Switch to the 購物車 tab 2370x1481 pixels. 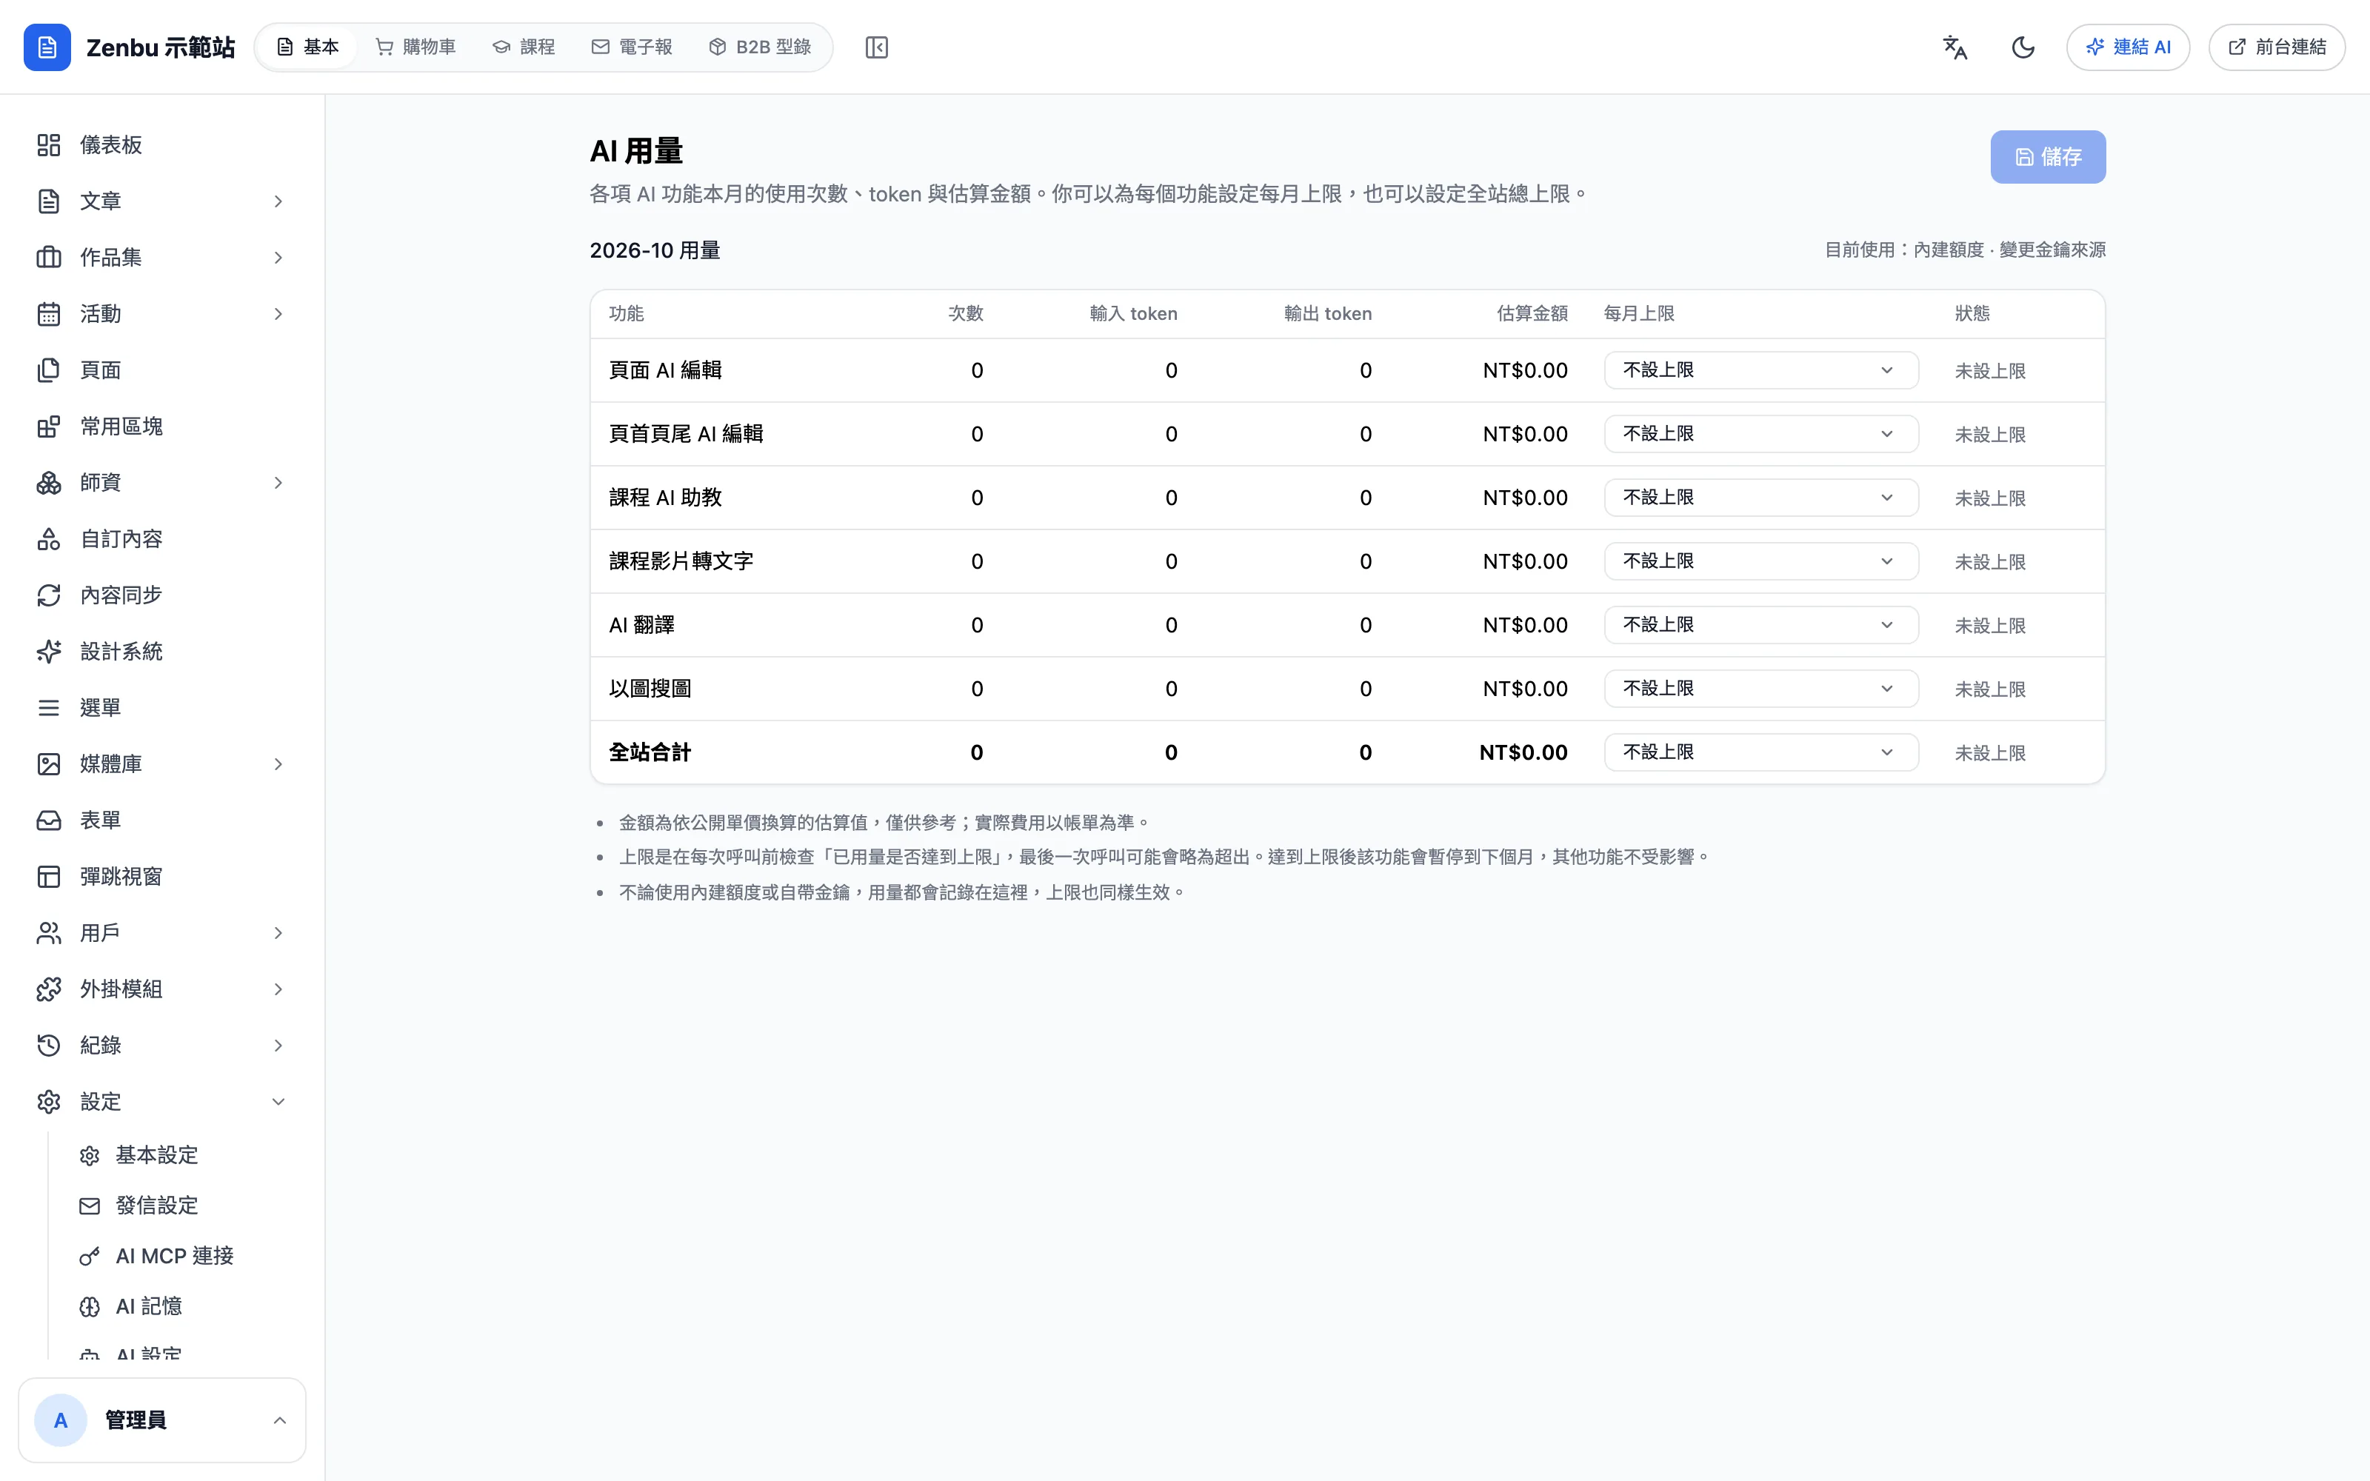416,47
